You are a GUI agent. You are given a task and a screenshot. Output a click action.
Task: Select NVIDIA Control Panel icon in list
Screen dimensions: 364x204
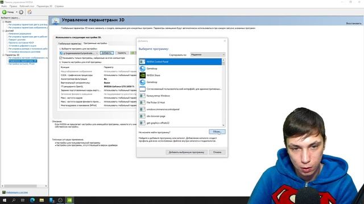pos(142,62)
